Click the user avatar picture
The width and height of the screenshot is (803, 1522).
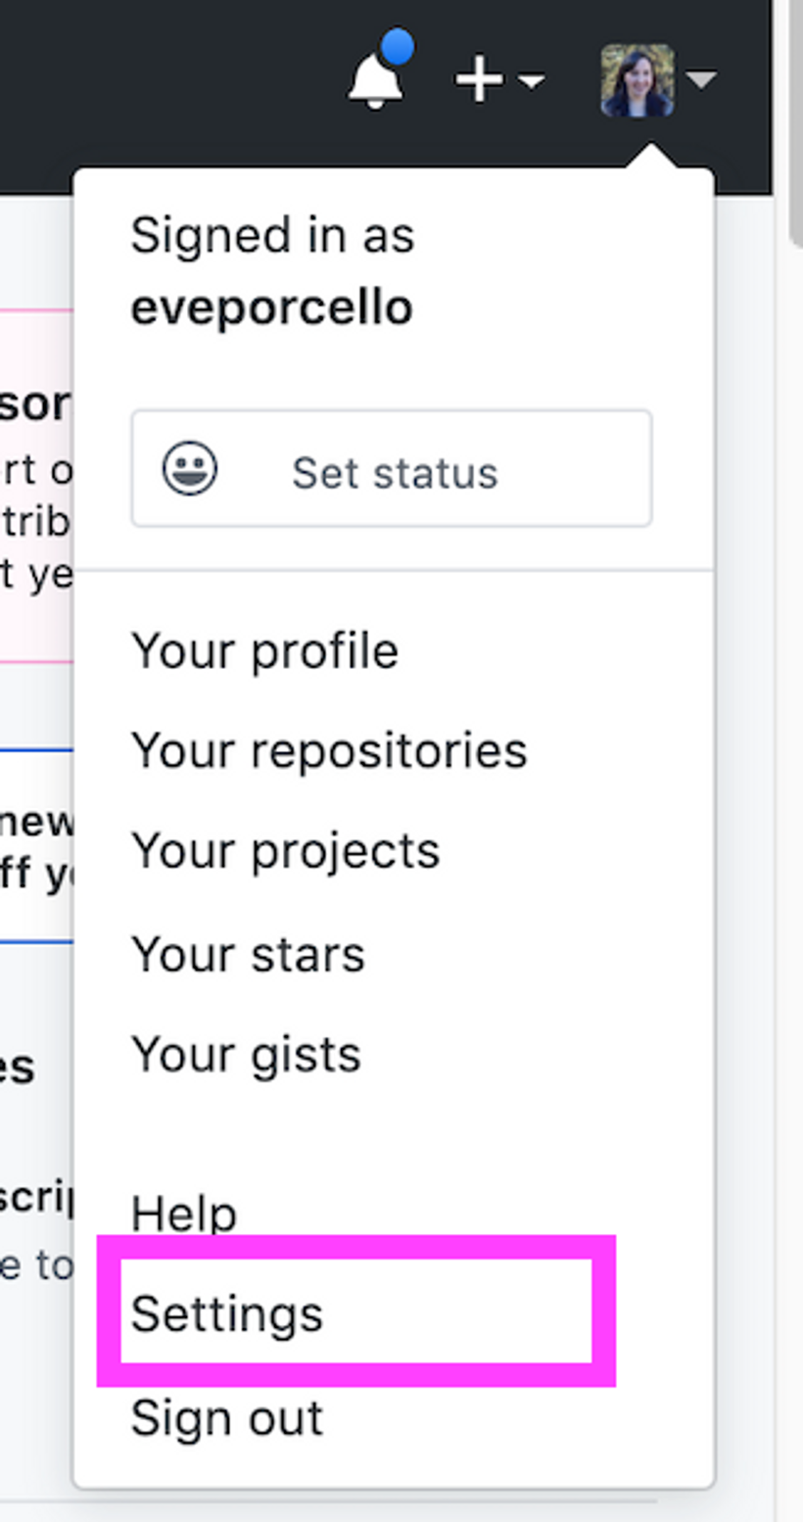tap(638, 79)
